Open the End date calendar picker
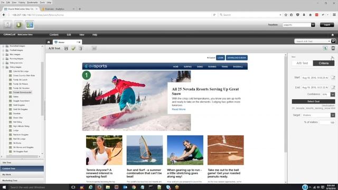Image resolution: width=338 pixels, height=190 pixels. point(333,87)
